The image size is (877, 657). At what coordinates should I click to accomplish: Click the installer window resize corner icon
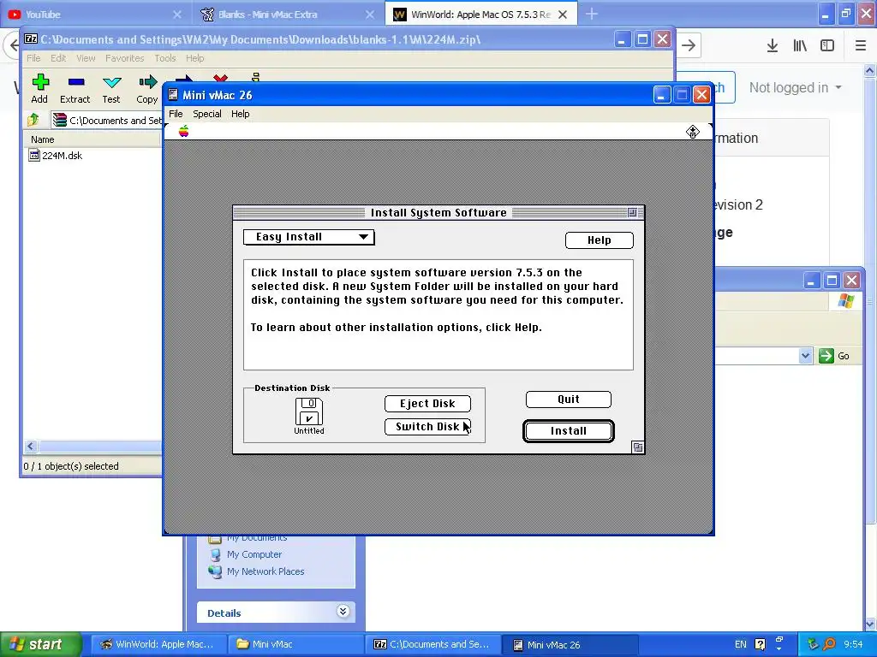pos(637,447)
